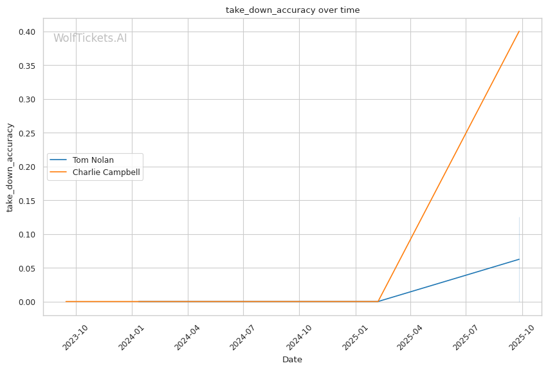Click the vertical take_down_accuracy y-axis label
Screen dimensions: 548x370
pyautogui.click(x=10, y=167)
